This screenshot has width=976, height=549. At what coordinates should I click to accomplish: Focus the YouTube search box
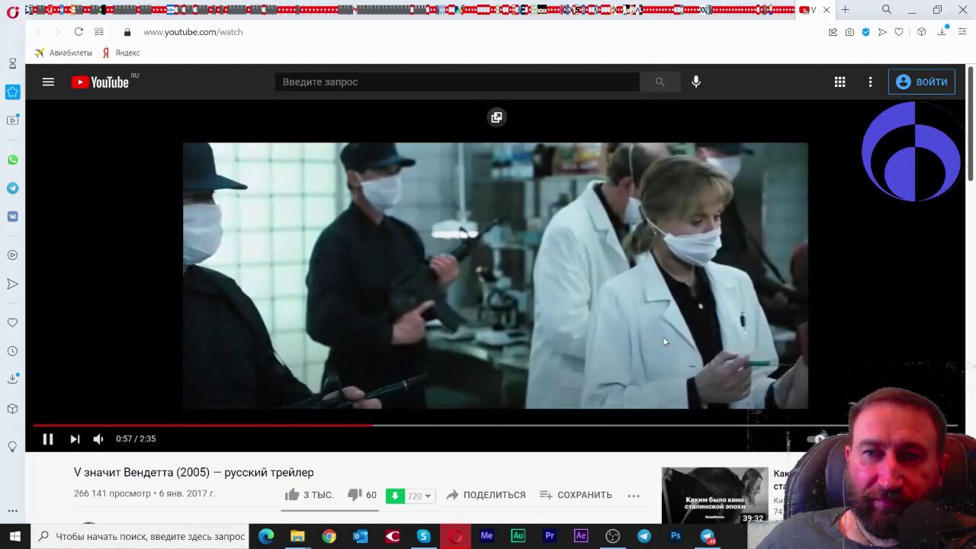click(457, 82)
